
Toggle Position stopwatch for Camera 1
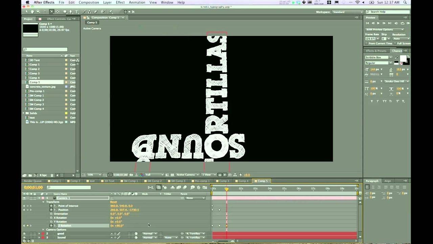point(51,210)
